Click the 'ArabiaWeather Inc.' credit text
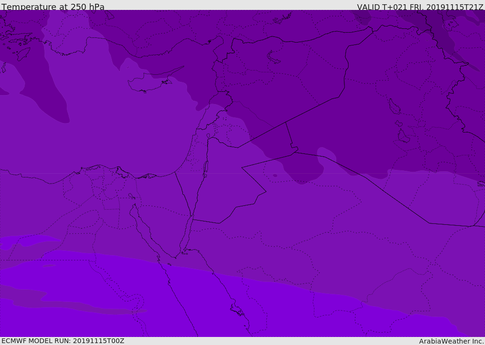485x345 pixels. tap(451, 341)
